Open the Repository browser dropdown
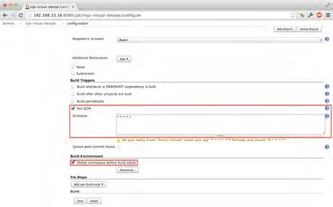The width and height of the screenshot is (333, 207). [219, 40]
